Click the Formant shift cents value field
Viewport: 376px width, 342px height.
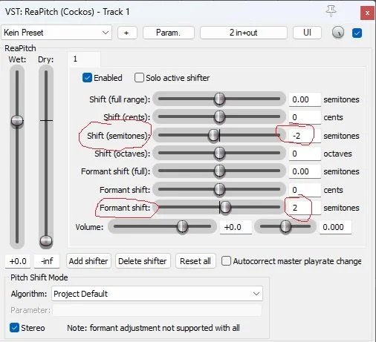[305, 190]
